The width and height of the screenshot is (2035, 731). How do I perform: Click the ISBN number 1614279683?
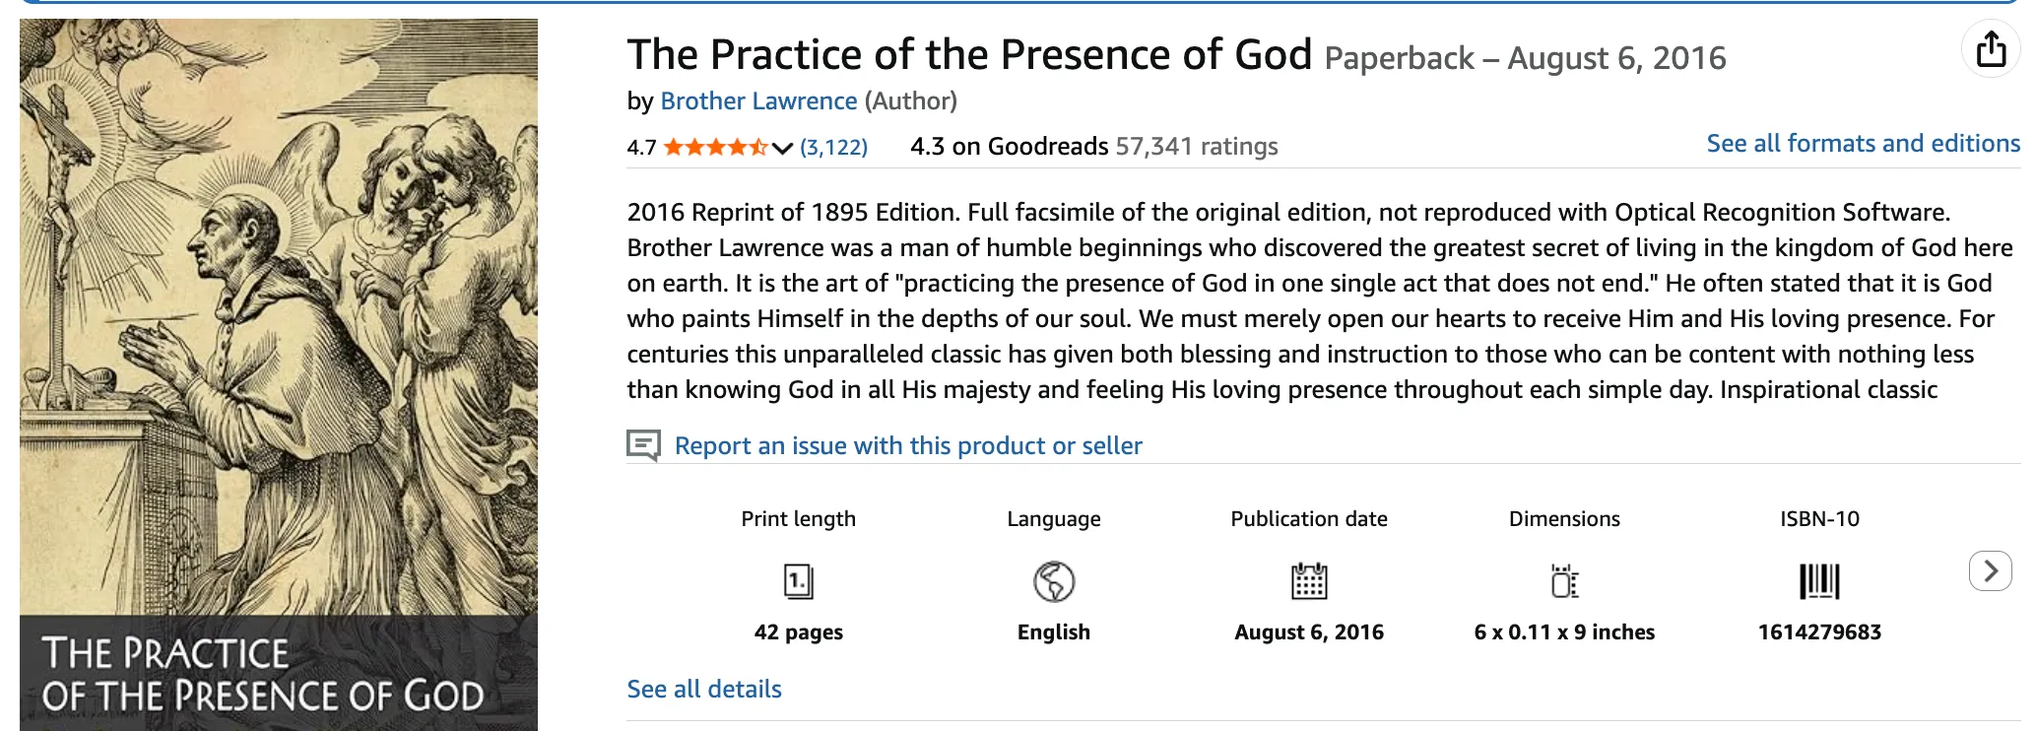pos(1819,631)
